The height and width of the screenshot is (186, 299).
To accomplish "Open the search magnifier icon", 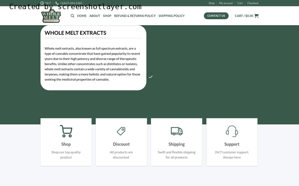I will pos(73,16).
